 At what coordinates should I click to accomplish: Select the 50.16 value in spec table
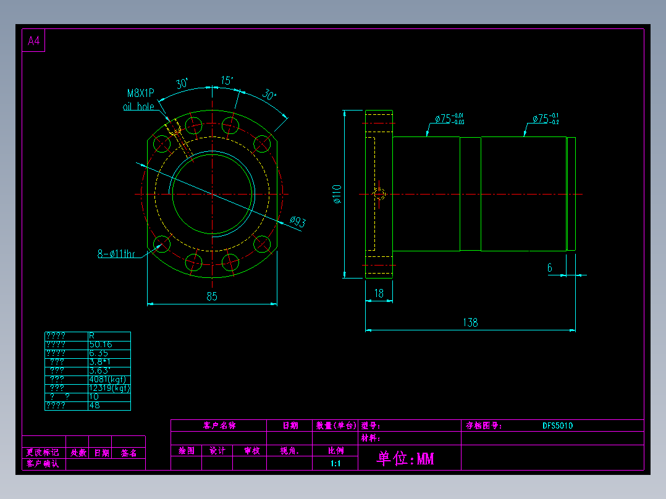click(x=101, y=345)
